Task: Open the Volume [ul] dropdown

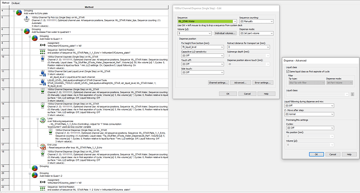Action: pos(210,33)
